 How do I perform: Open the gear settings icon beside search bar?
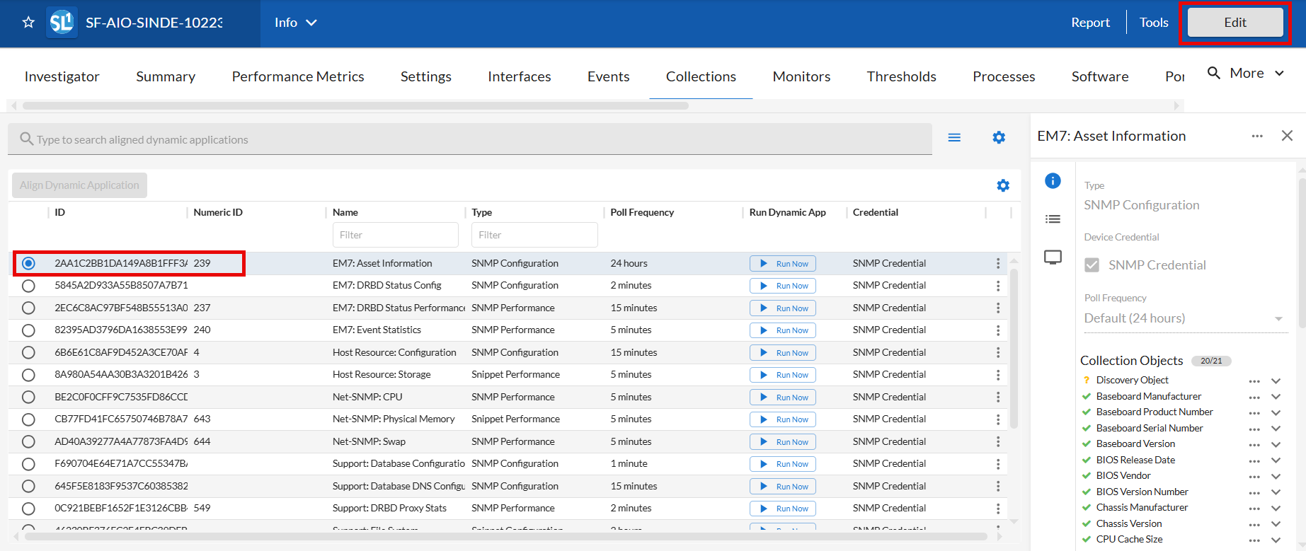coord(998,138)
